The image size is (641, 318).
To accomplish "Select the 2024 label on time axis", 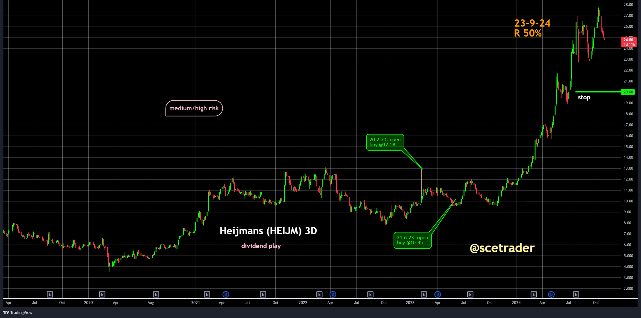I will coord(516,303).
